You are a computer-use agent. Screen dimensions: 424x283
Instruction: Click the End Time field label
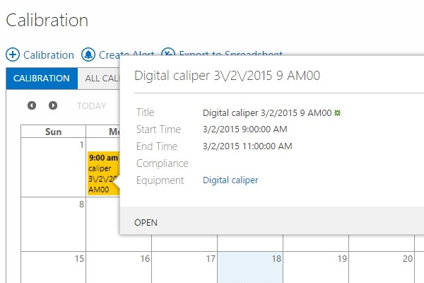point(157,146)
